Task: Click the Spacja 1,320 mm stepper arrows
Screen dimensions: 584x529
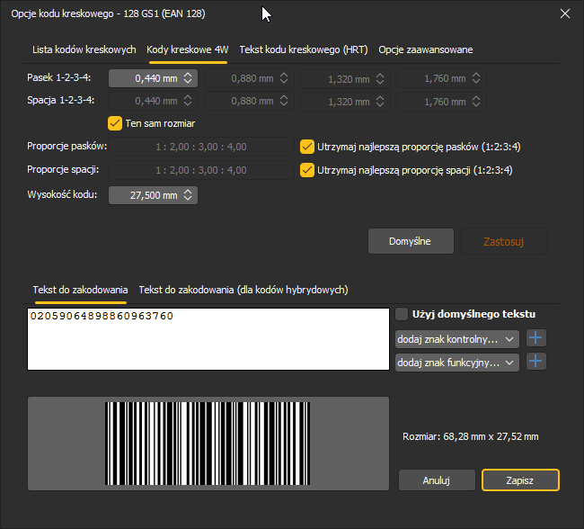Action: (380, 102)
